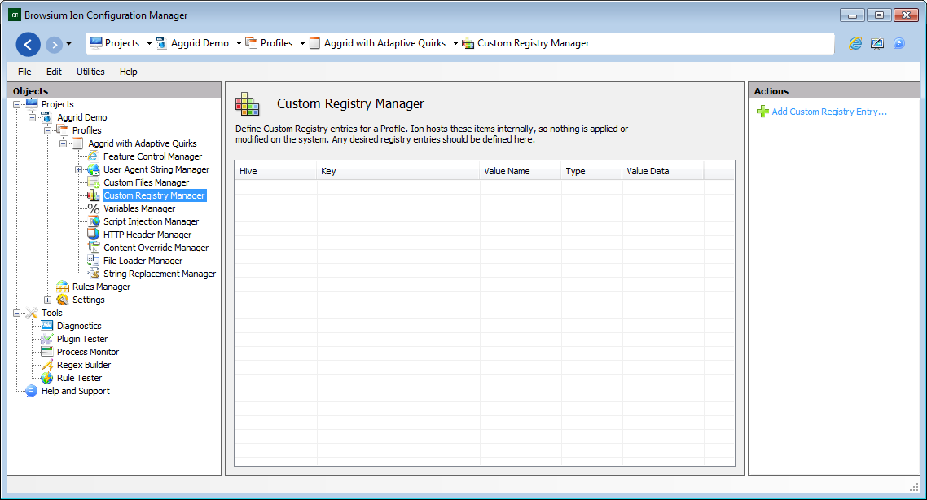Open Help and Support icon
Viewport: 927px width, 500px height.
pos(32,390)
